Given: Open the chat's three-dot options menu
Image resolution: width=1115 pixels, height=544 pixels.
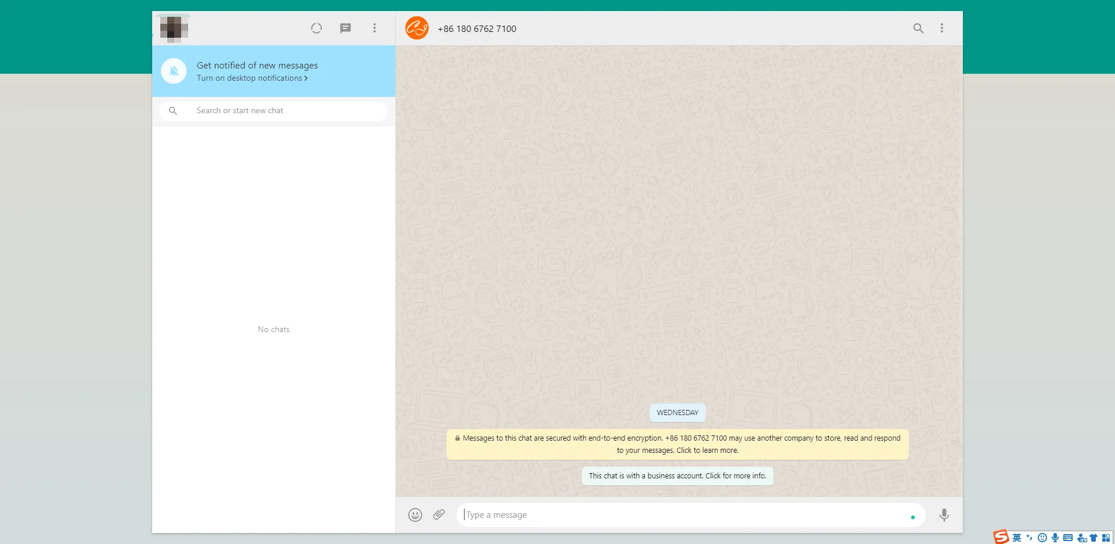Looking at the screenshot, I should click(x=941, y=28).
